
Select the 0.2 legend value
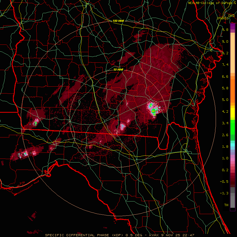[225, 170]
